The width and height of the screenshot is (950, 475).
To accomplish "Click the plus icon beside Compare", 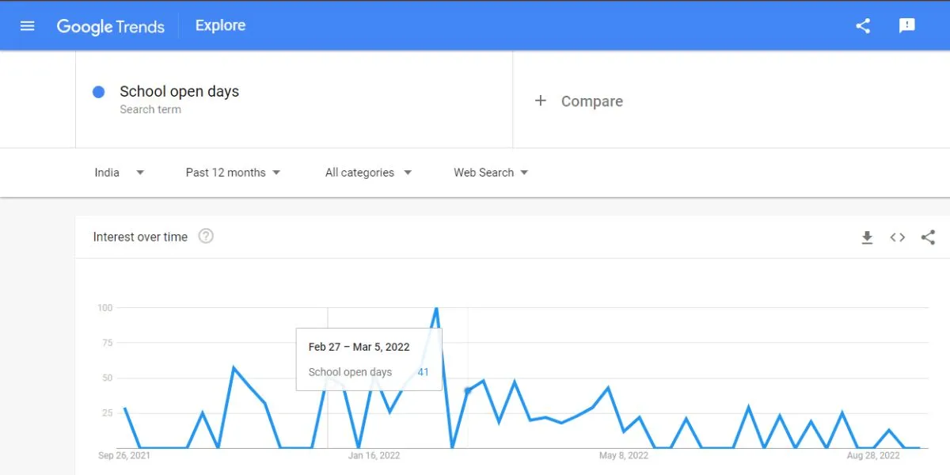I will coord(541,101).
